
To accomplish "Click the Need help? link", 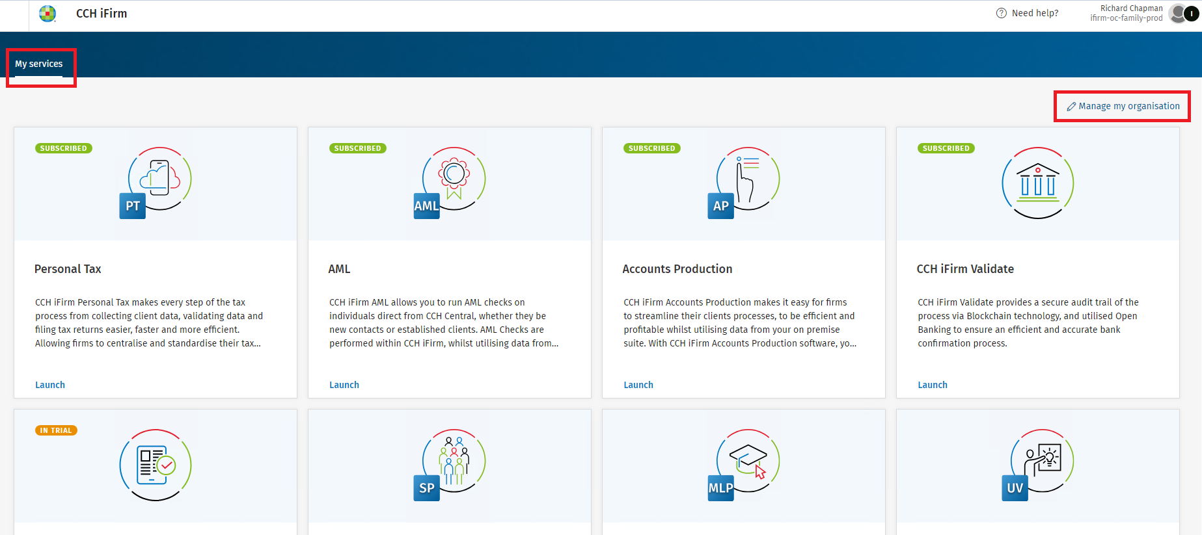I will (x=1035, y=13).
